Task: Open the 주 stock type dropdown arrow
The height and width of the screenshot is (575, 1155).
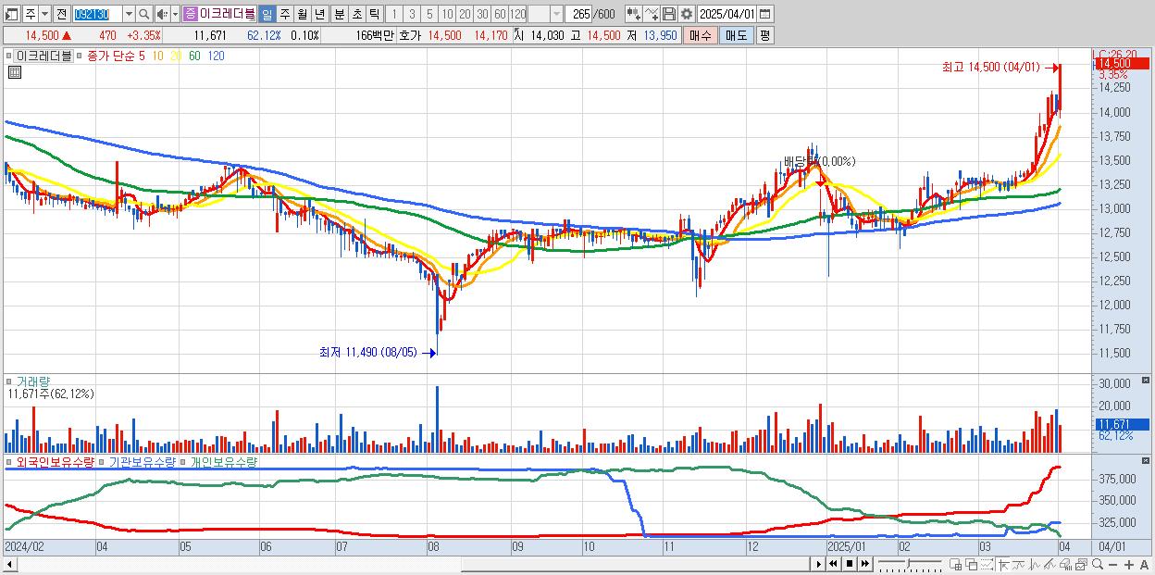Action: tap(44, 14)
